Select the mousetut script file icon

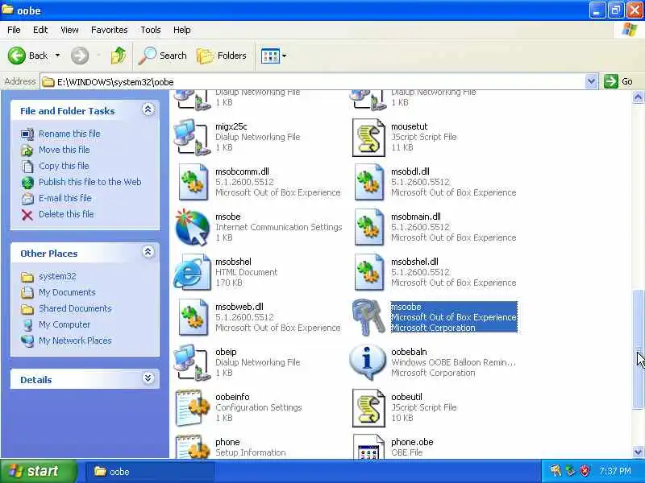368,138
